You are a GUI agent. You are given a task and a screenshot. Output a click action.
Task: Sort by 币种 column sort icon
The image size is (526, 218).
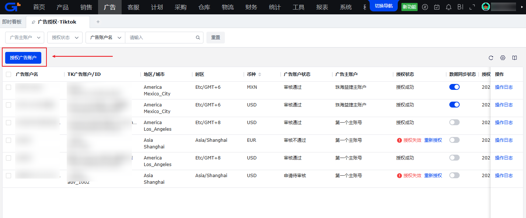click(259, 74)
